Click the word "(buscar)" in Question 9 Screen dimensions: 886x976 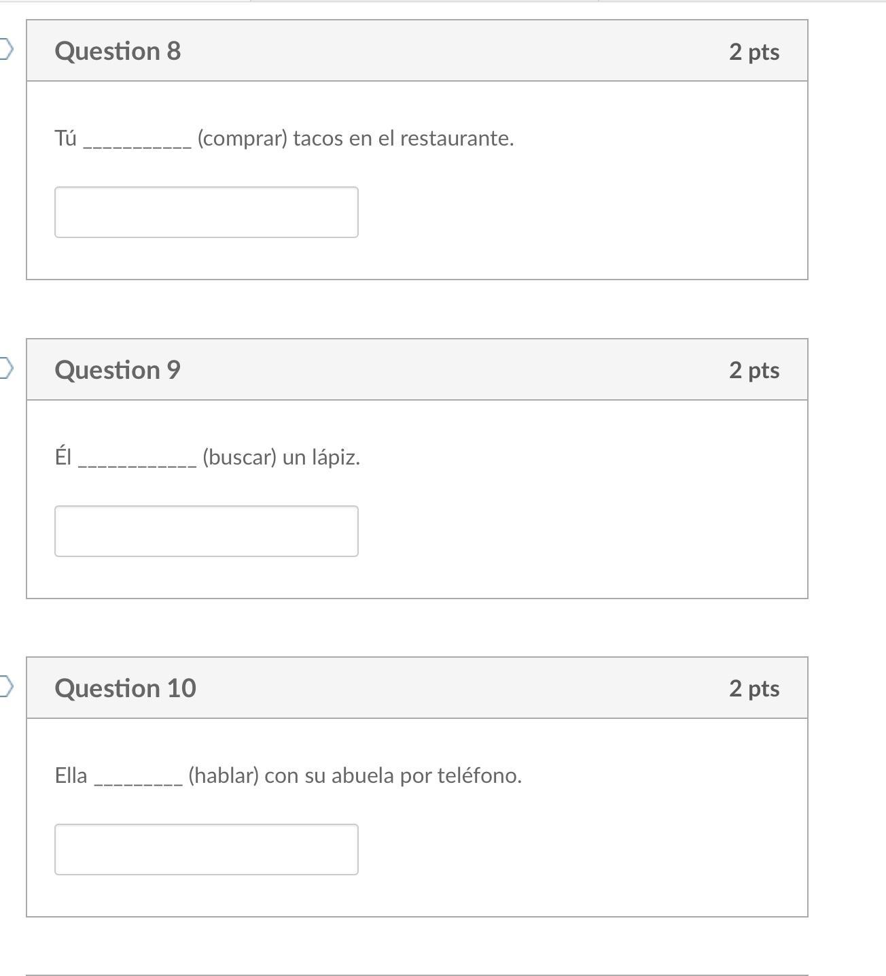239,457
